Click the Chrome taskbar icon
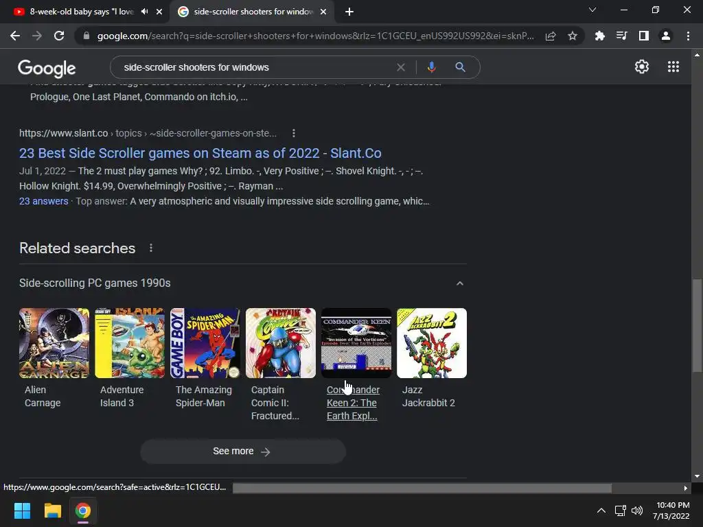Image resolution: width=703 pixels, height=527 pixels. [82, 511]
